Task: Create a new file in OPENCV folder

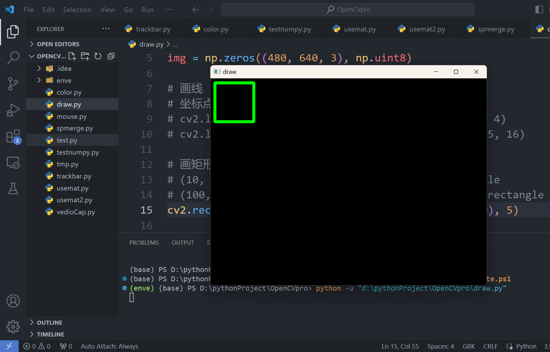Action: (x=72, y=56)
